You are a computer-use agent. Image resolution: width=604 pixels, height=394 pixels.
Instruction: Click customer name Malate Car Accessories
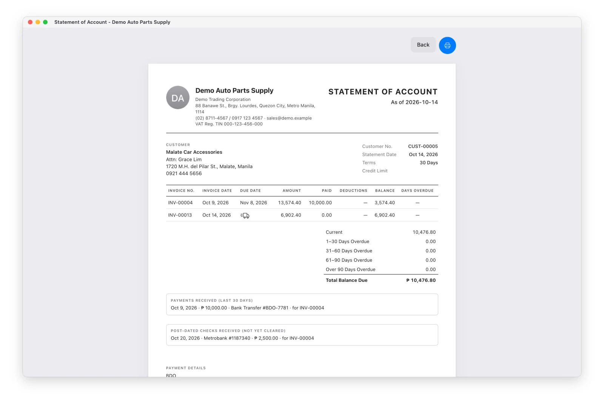pyautogui.click(x=194, y=152)
